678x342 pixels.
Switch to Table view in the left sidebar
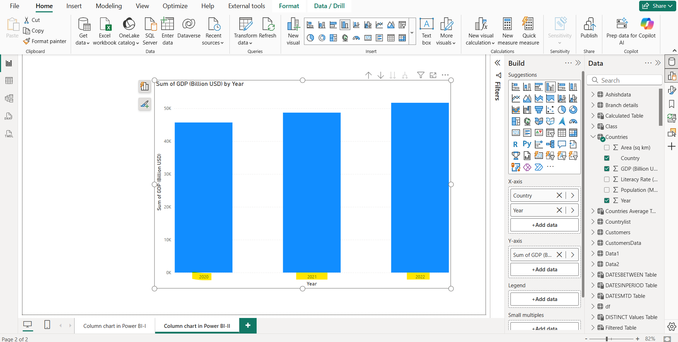click(8, 81)
